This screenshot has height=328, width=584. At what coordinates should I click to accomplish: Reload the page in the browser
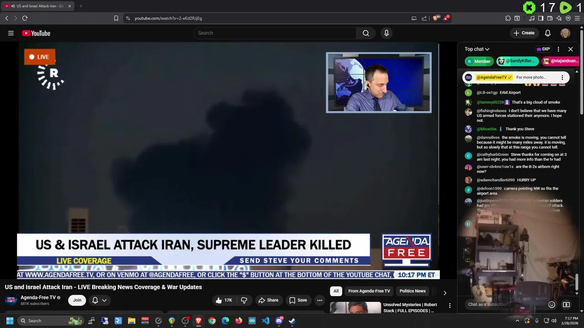[25, 18]
